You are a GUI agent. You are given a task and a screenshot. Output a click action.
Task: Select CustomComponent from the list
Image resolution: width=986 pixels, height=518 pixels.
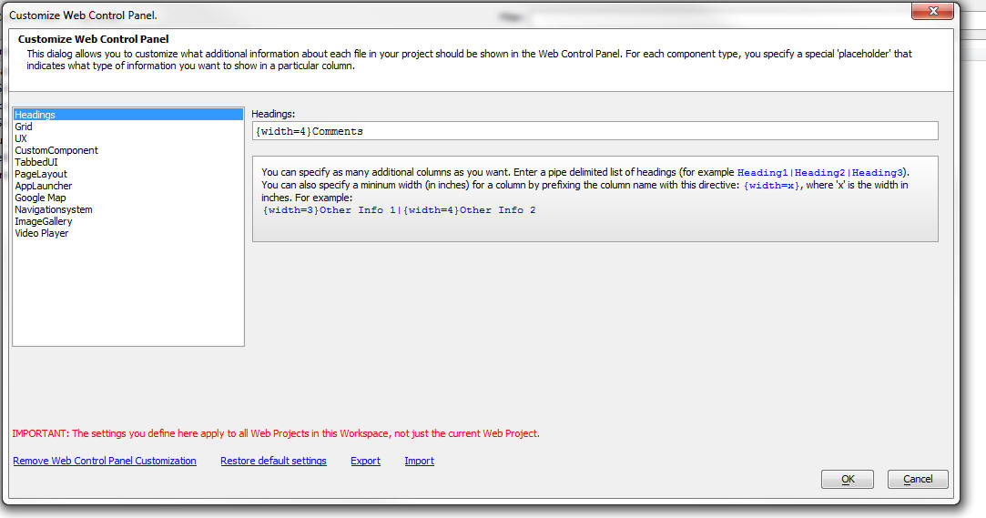(x=127, y=150)
